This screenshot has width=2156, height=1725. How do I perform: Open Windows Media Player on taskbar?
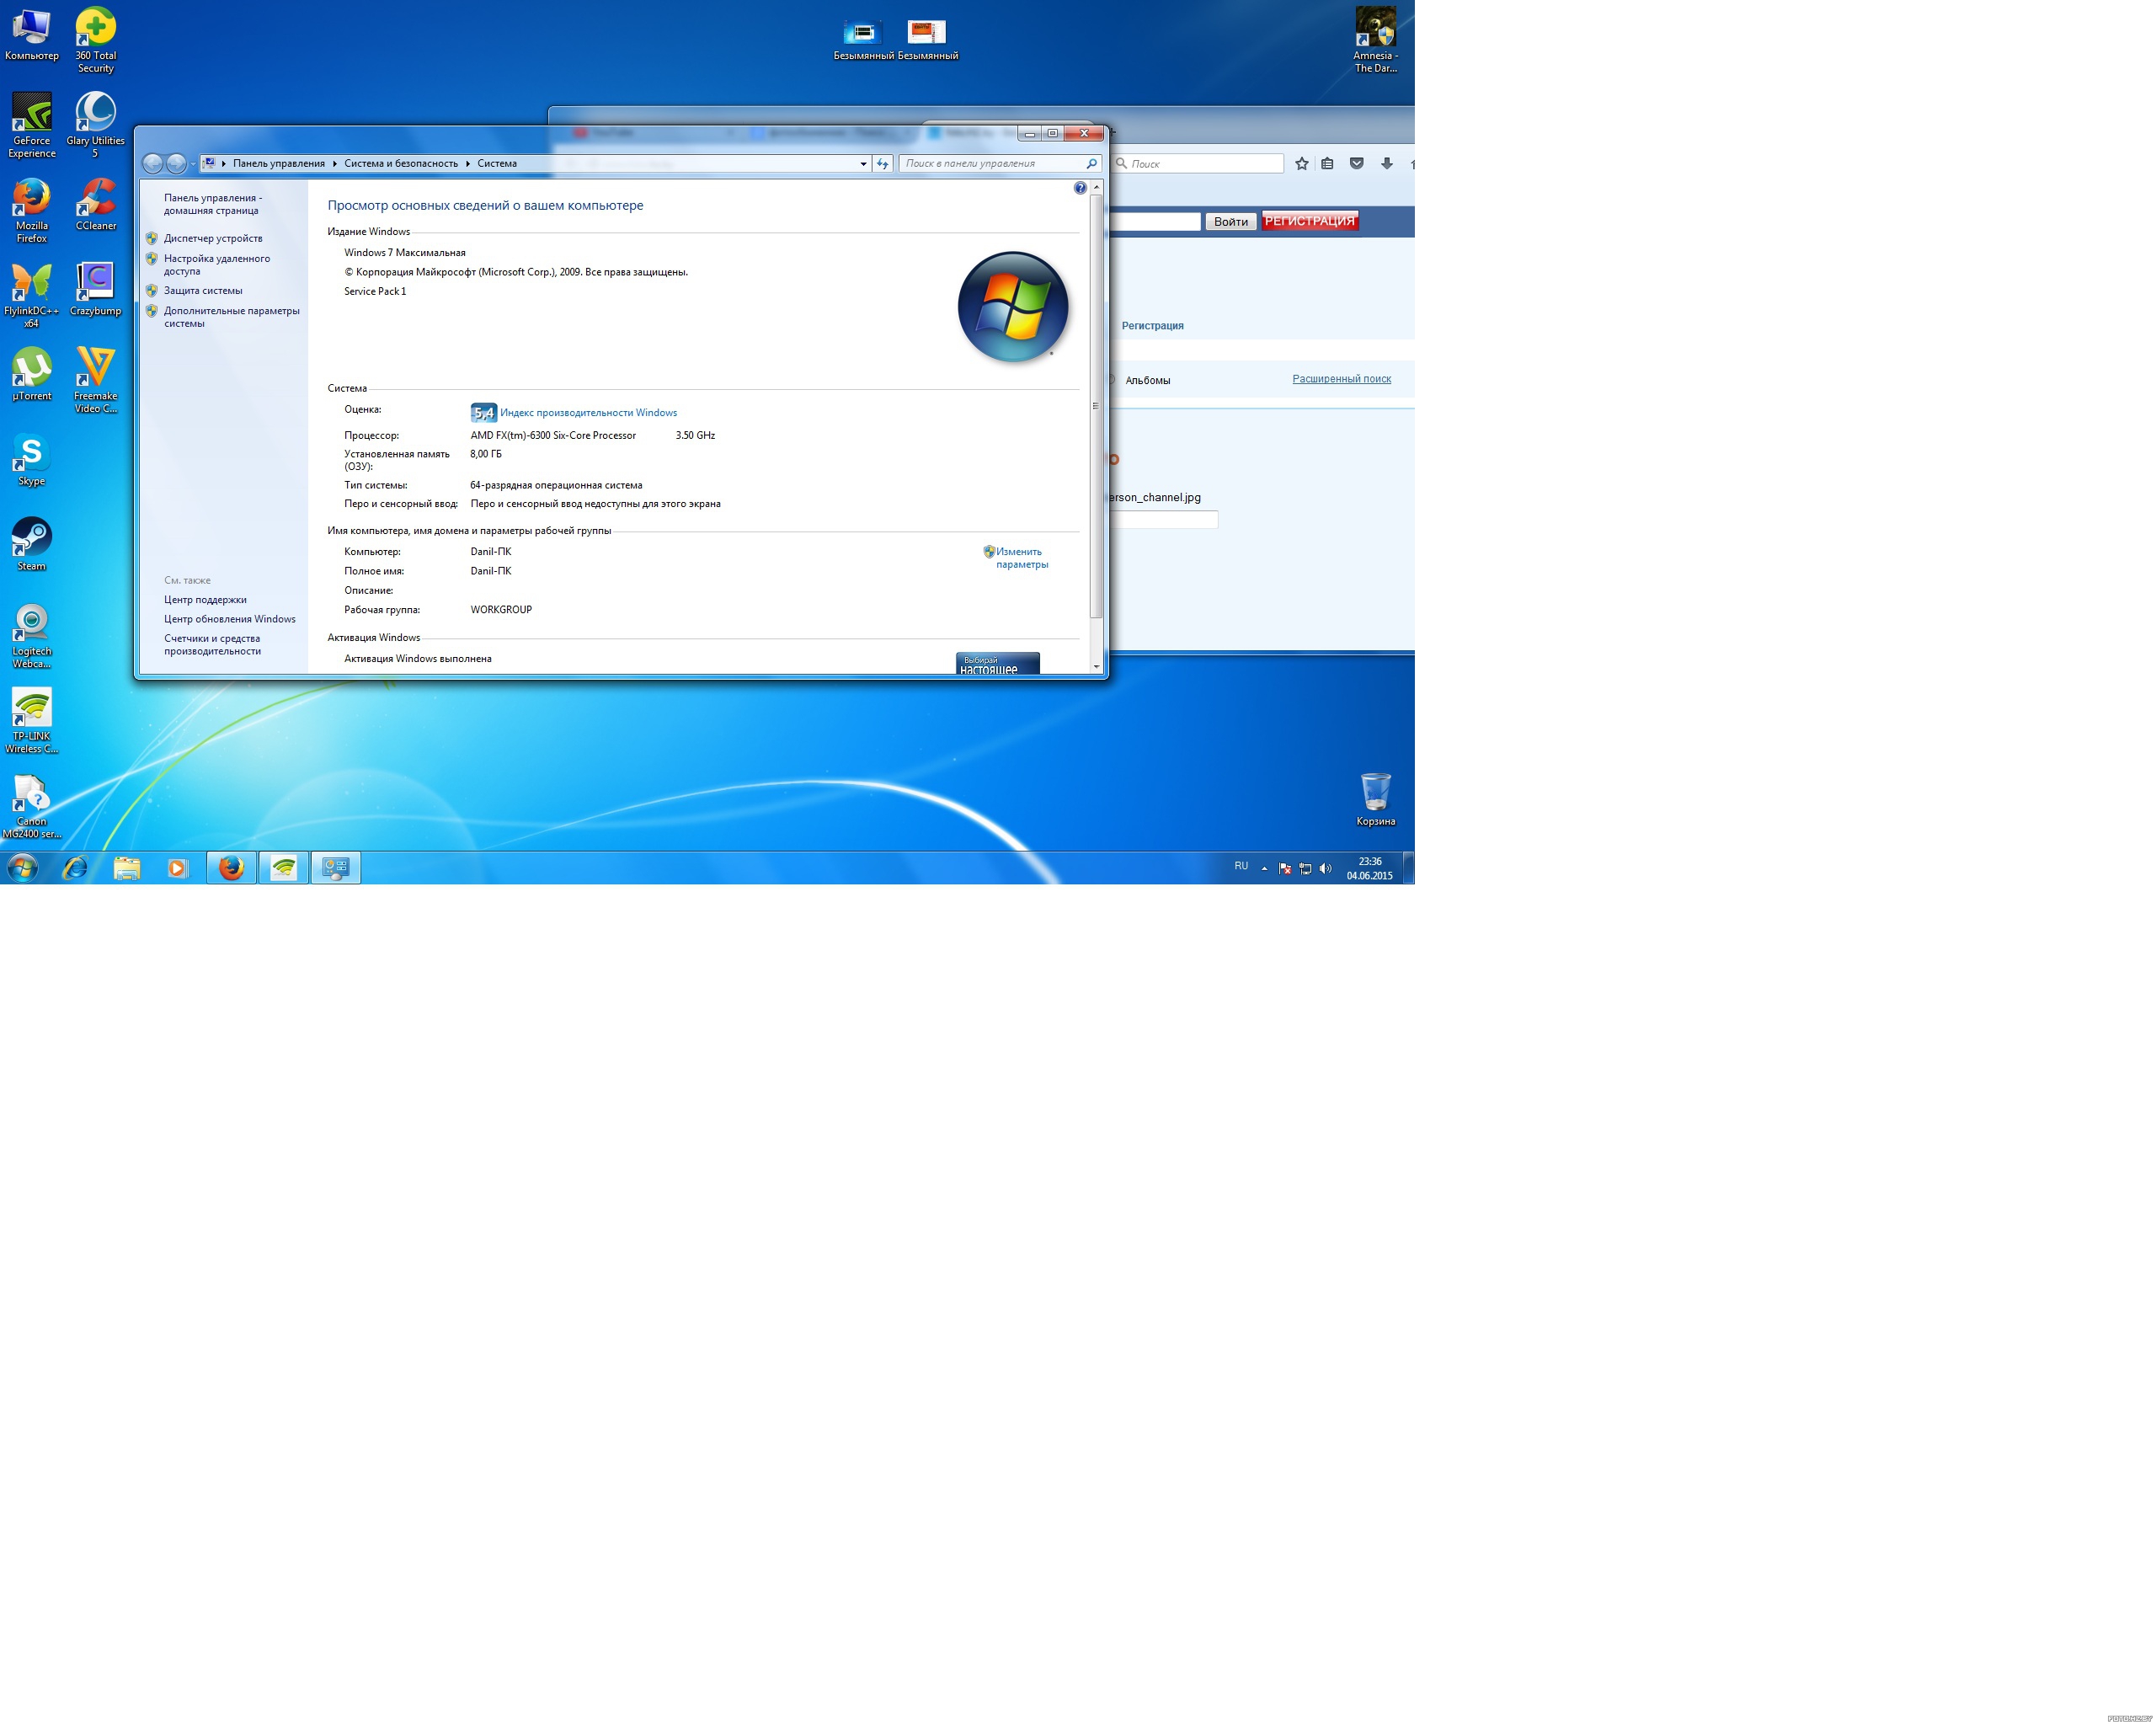pyautogui.click(x=178, y=868)
